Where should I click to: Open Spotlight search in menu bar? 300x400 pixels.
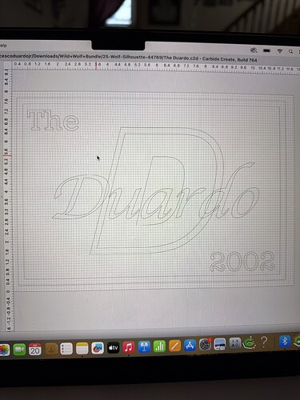(x=290, y=51)
